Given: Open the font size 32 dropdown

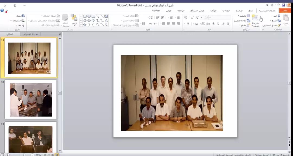Looking at the screenshot, I should [210, 18].
